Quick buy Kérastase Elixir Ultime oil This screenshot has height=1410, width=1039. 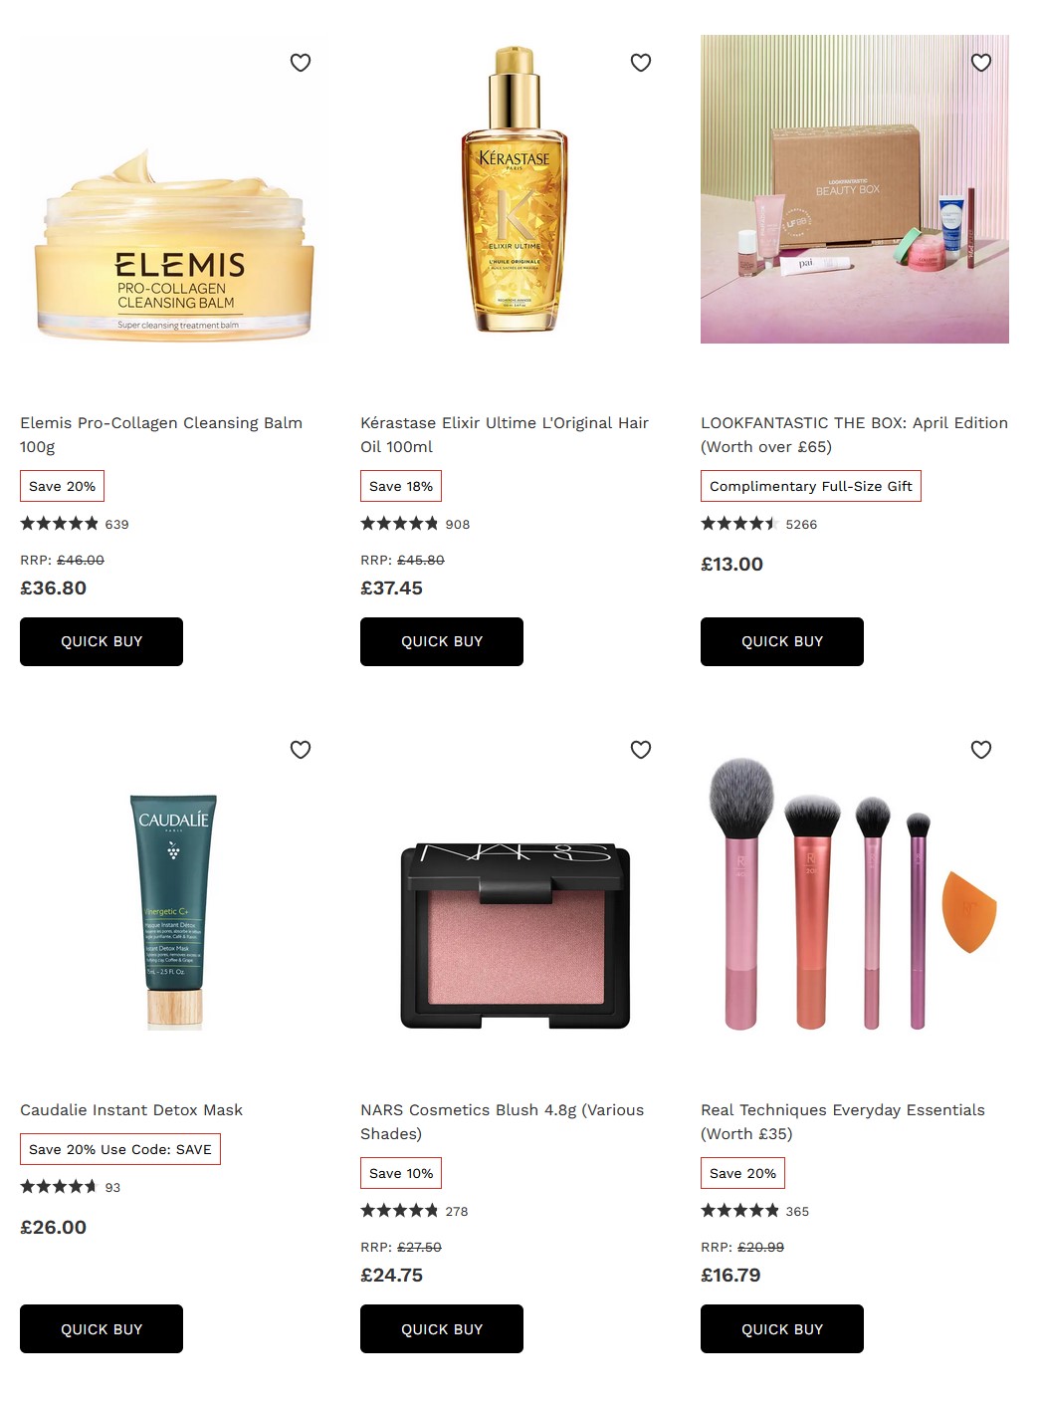(442, 641)
